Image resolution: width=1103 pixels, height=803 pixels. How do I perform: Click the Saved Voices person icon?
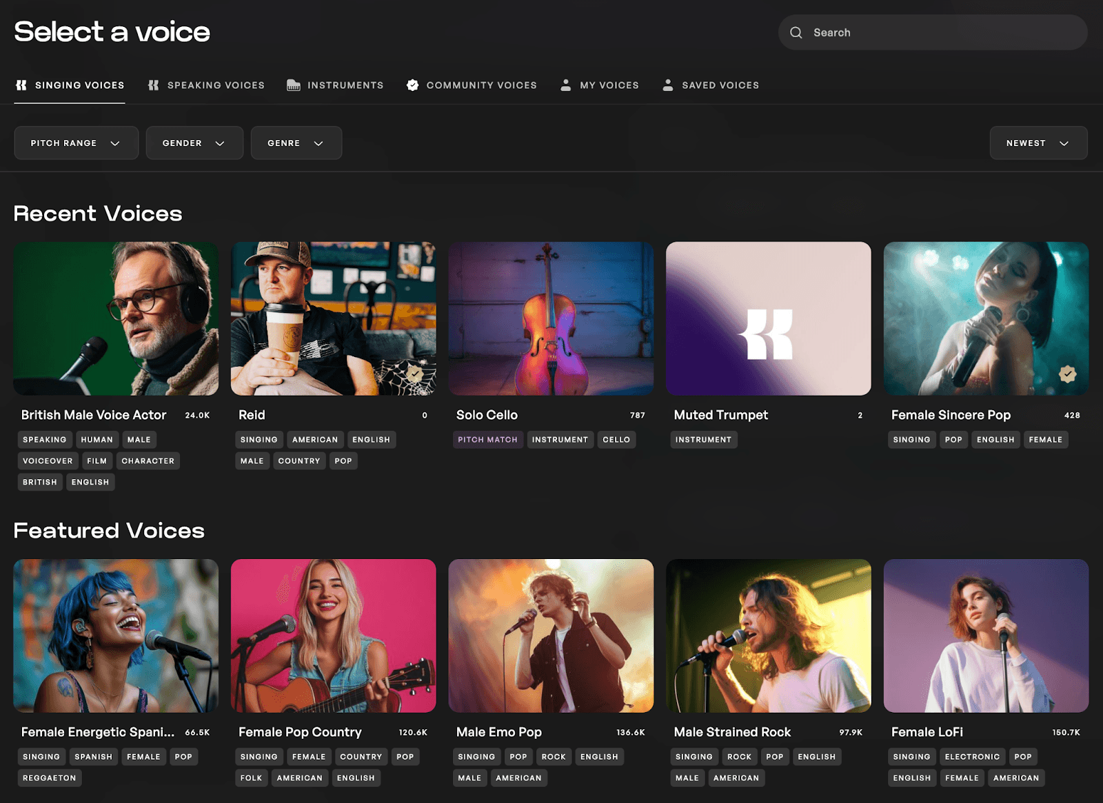click(x=667, y=85)
